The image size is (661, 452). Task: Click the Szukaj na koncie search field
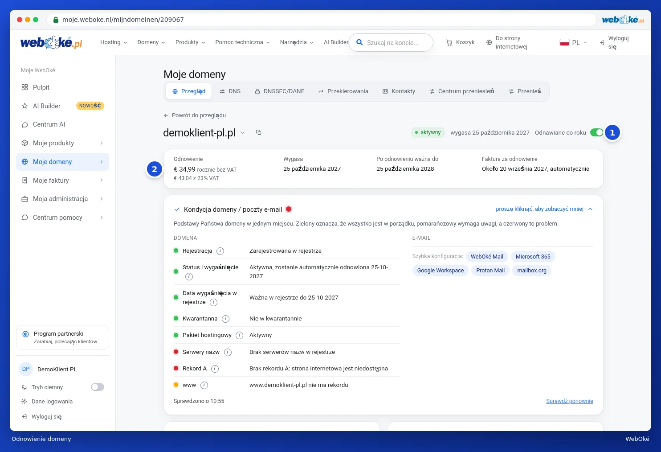tap(391, 43)
